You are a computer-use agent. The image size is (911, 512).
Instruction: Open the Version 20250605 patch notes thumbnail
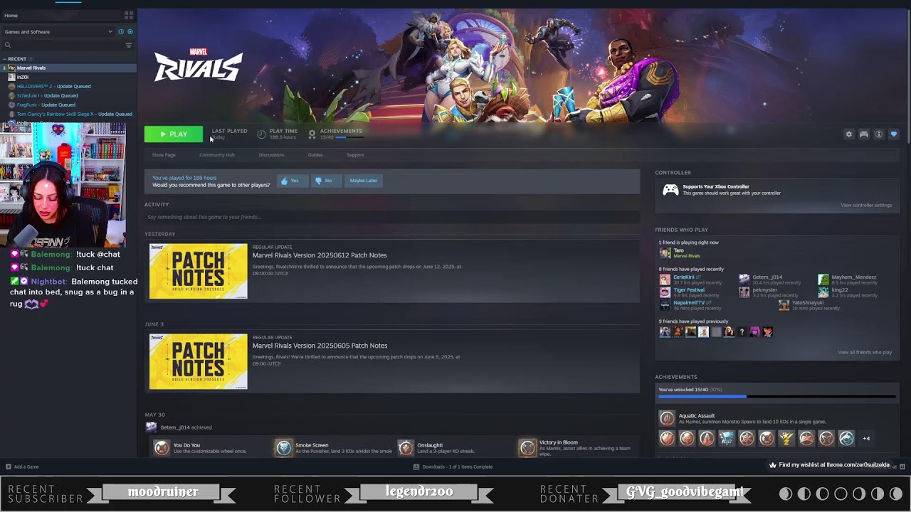199,362
